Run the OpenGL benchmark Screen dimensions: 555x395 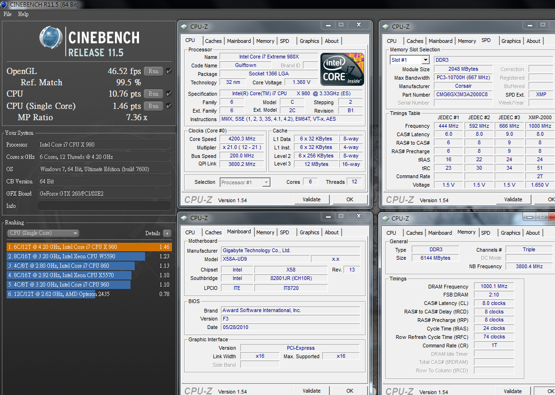point(153,71)
